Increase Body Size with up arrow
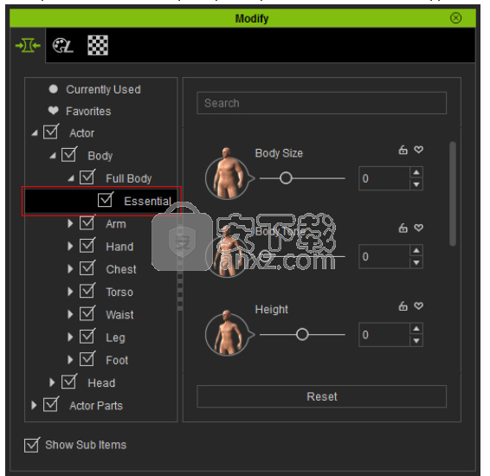This screenshot has width=490, height=476. point(416,172)
